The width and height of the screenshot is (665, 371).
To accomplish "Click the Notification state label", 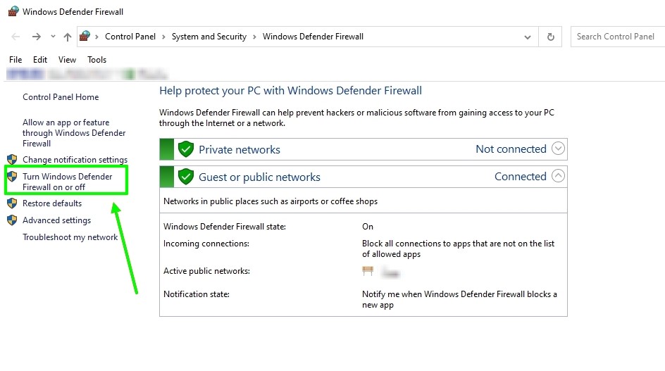I will 197,294.
